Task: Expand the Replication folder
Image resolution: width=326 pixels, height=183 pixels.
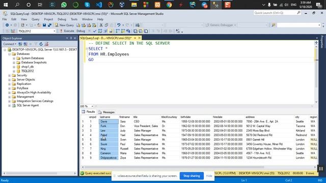Action: [x=9, y=84]
